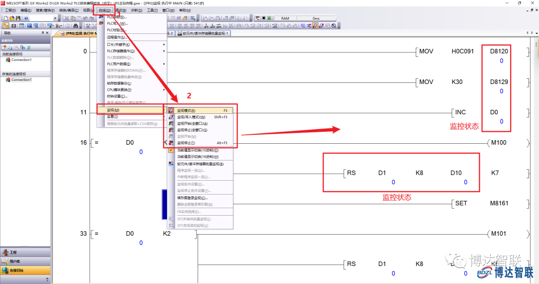Switch to the 软元件/缓冲存储器批量监视-1 tab
Viewport: 539px width, 284px height.
[203, 33]
